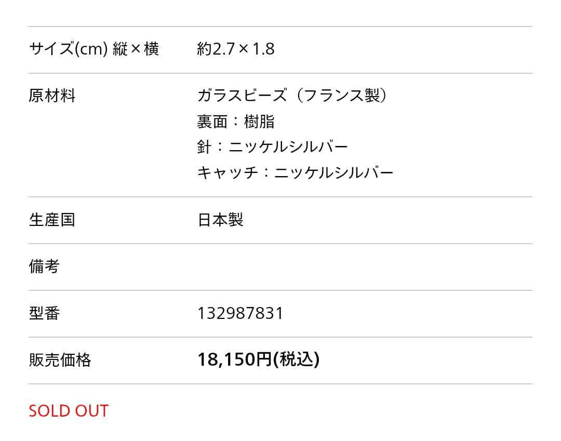Click ニッケルシルバー on the 針 line
The image size is (561, 441).
pos(288,147)
